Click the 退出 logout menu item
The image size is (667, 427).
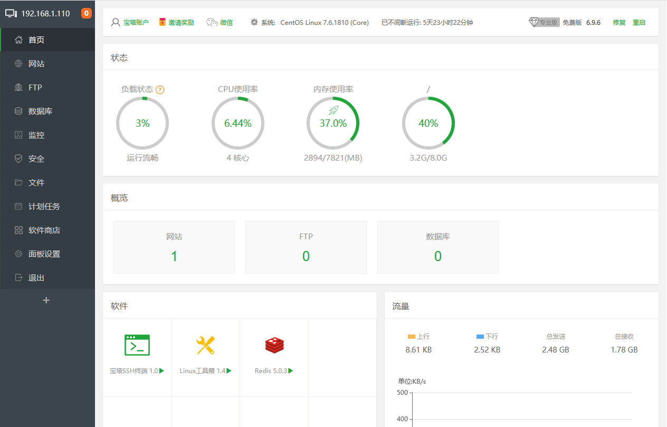click(x=36, y=277)
